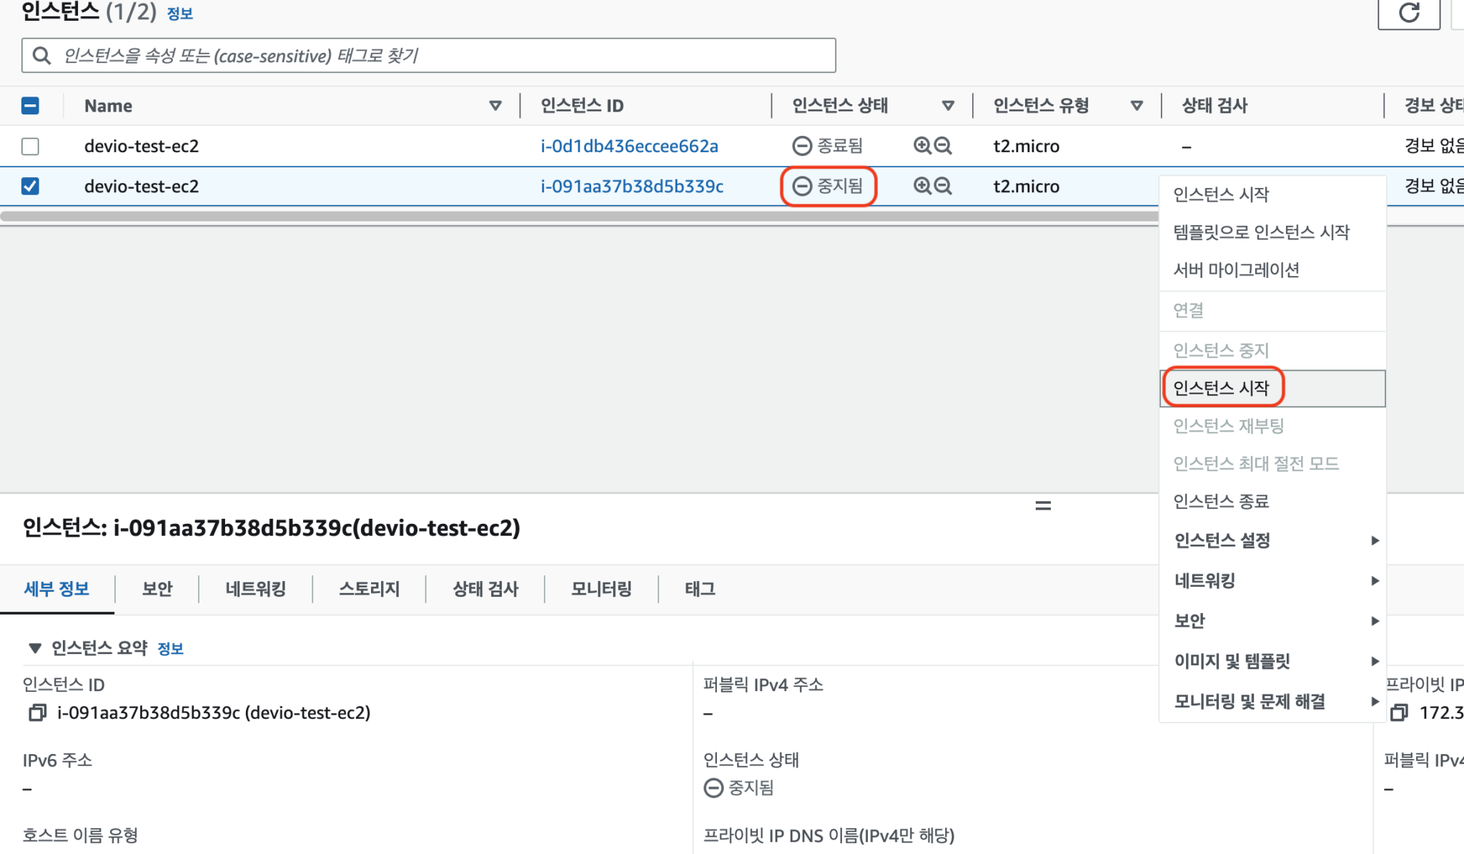
Task: Copy the private IPv4 address
Action: tap(1398, 713)
